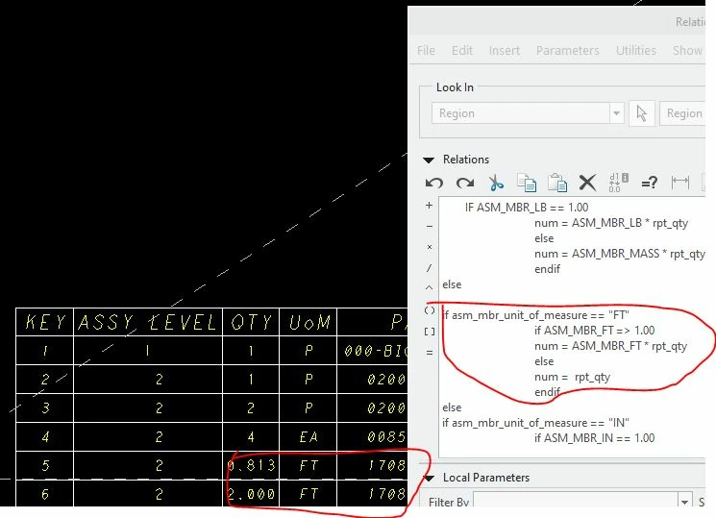Insert minus operator symbol
The width and height of the screenshot is (716, 518).
(x=429, y=226)
